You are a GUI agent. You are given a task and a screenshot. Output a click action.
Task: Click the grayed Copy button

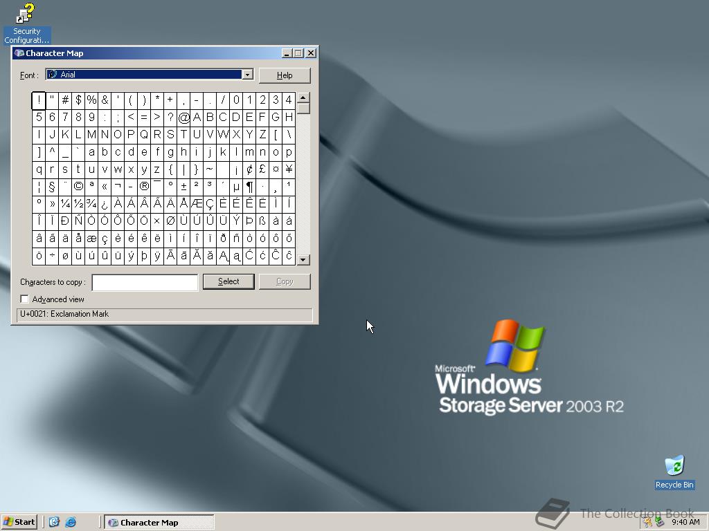point(285,281)
